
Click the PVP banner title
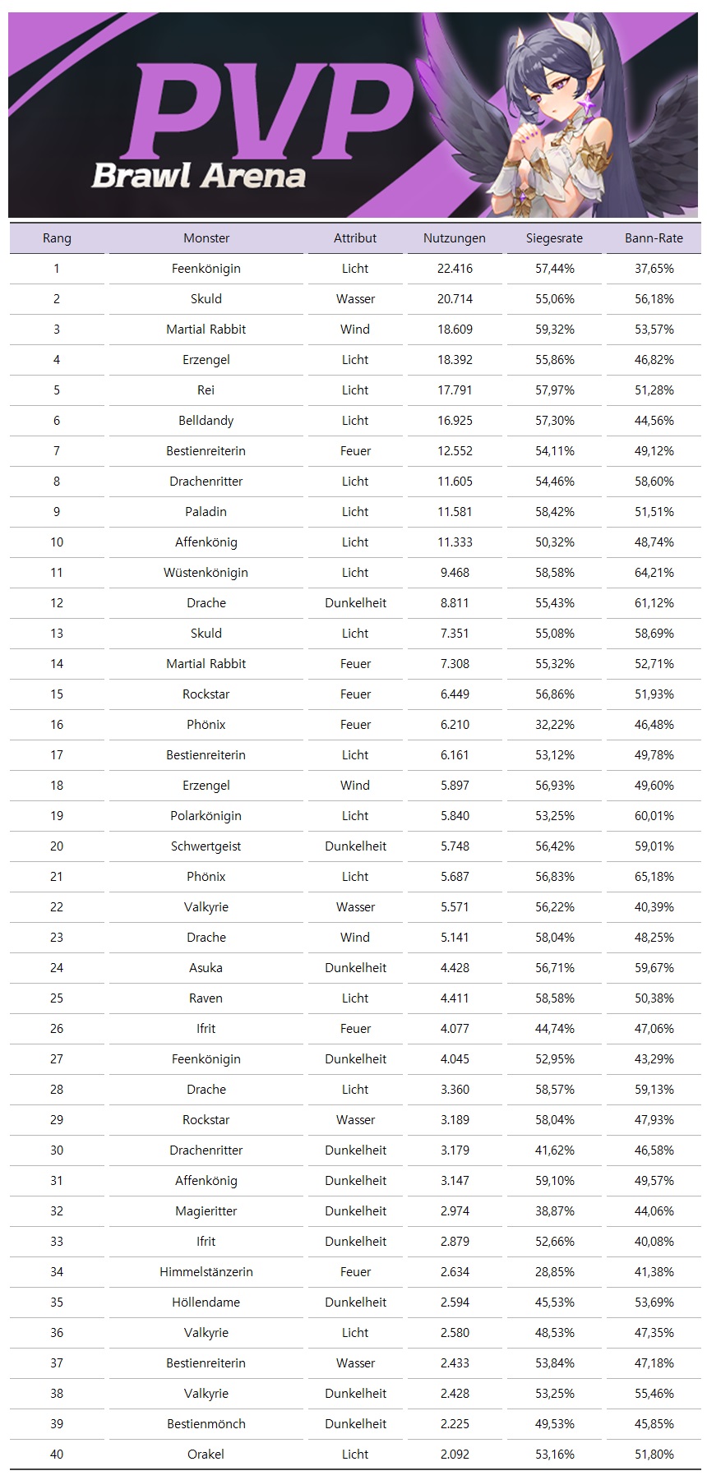(x=271, y=111)
